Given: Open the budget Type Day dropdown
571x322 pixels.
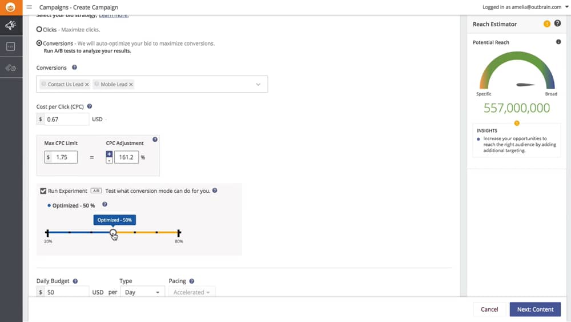Looking at the screenshot, I should click(x=142, y=292).
